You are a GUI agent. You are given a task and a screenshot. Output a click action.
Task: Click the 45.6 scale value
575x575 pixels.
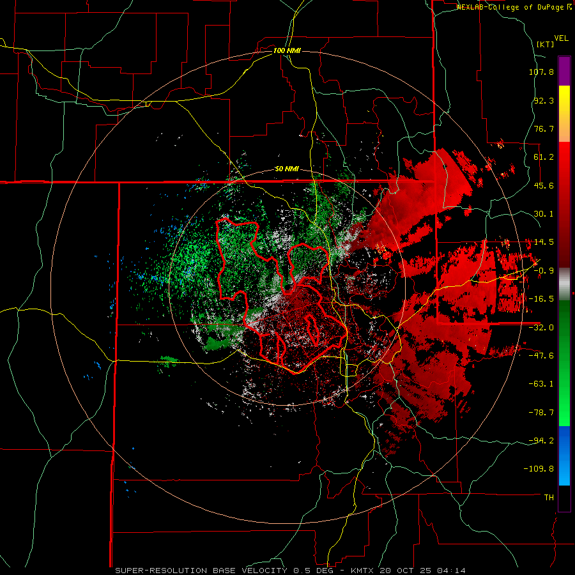(x=544, y=185)
